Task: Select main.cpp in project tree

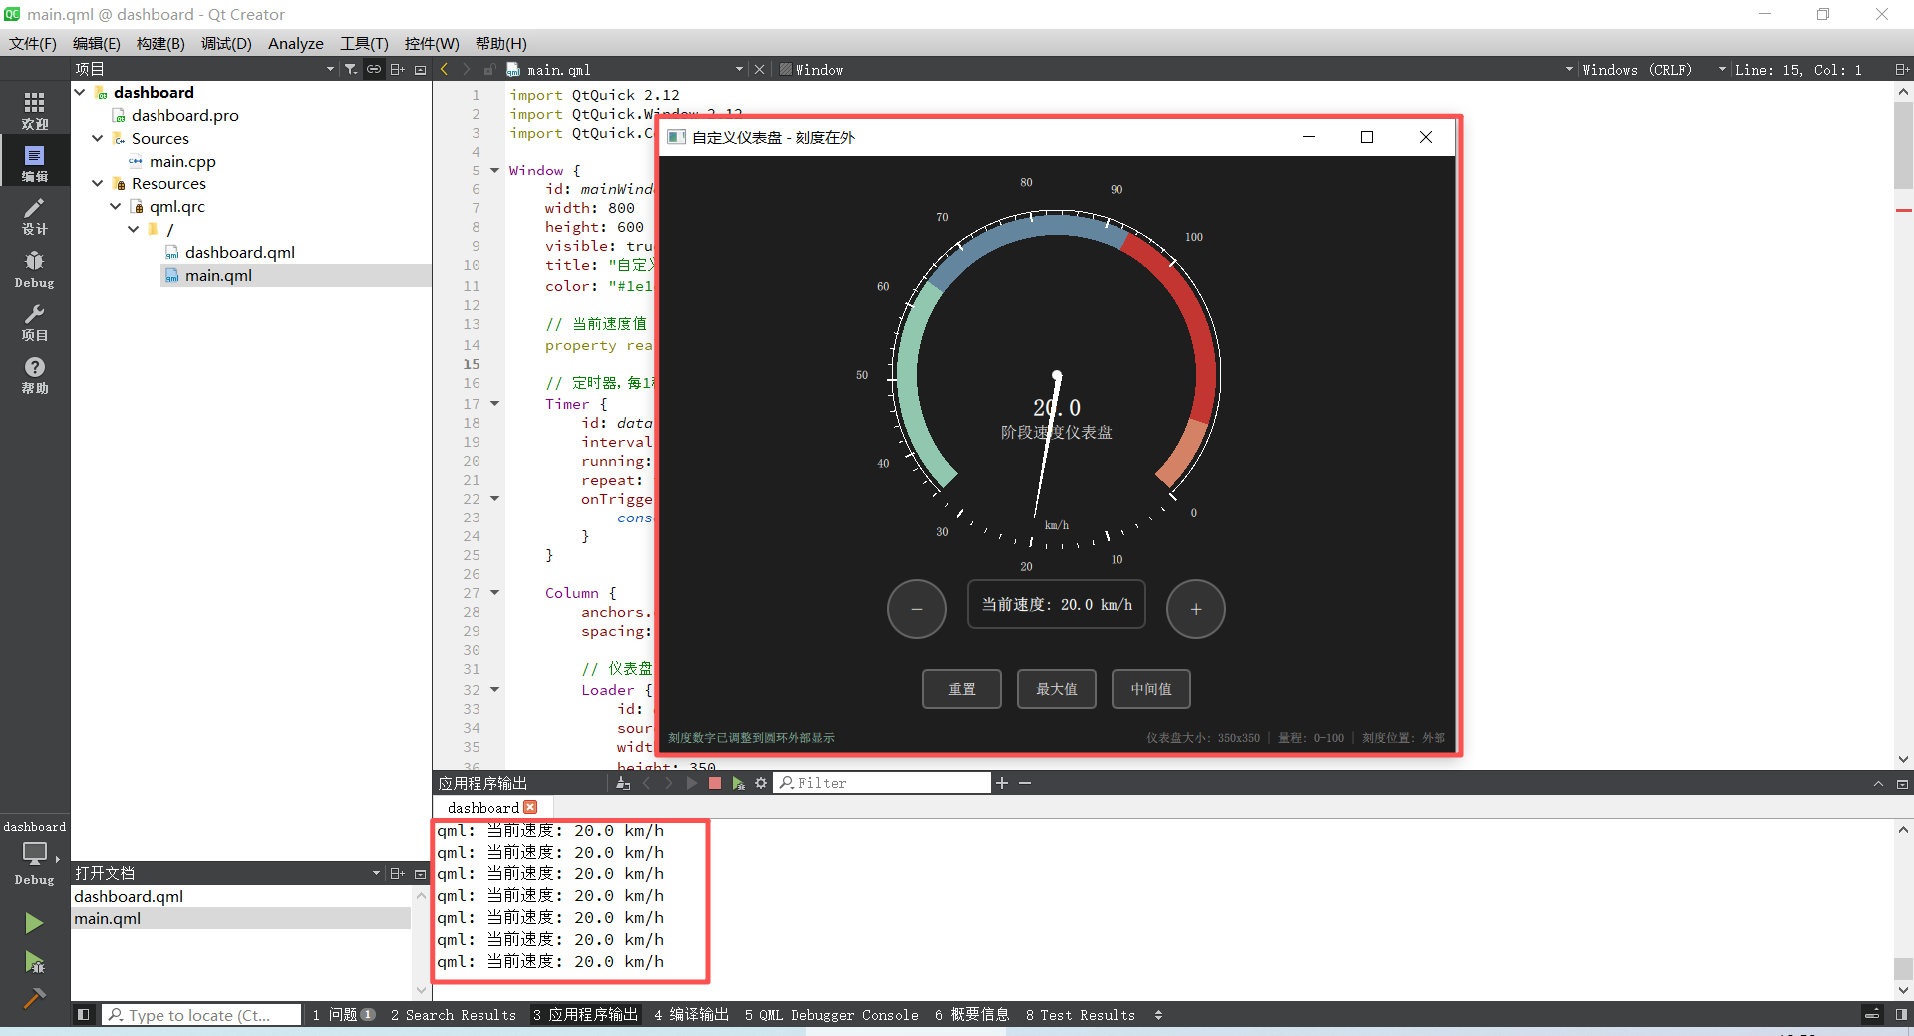Action: [182, 161]
